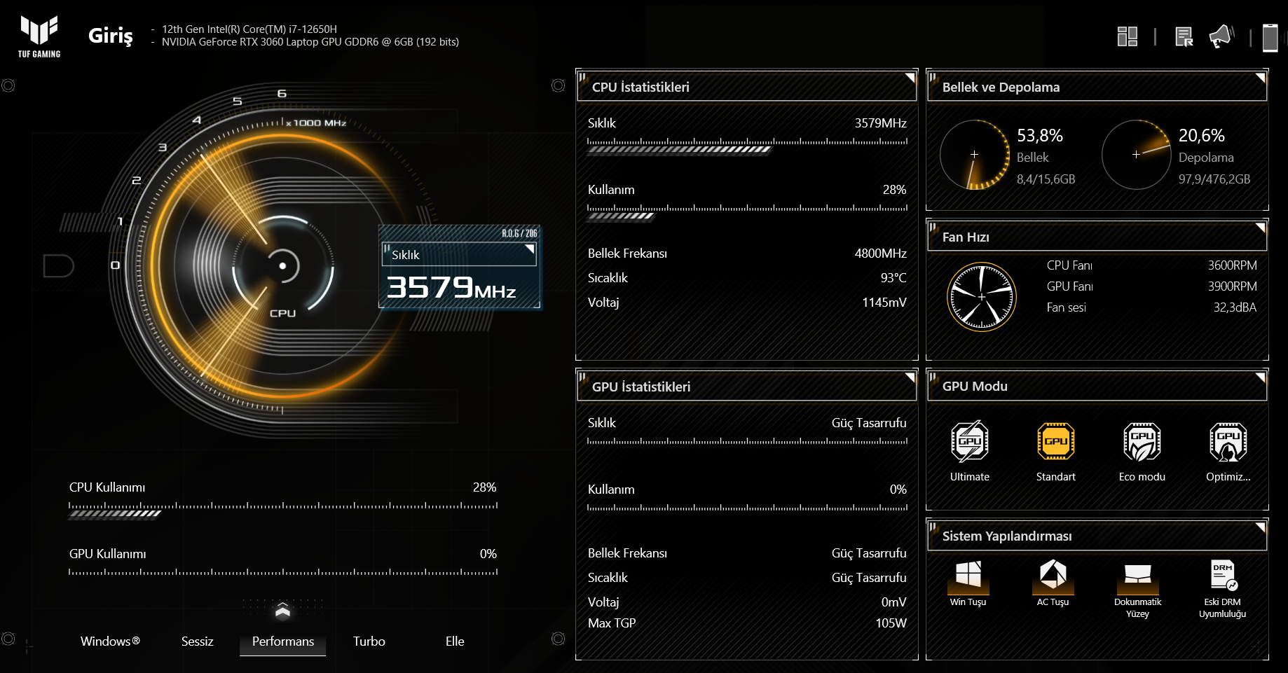Viewport: 1288px width, 673px height.
Task: Click the CPU gauge center dial
Action: [x=282, y=266]
